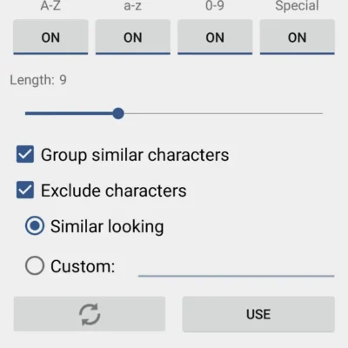Click the Exclude characters label text
The image size is (348, 348).
(x=114, y=191)
